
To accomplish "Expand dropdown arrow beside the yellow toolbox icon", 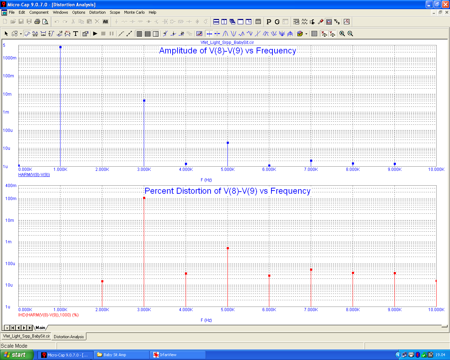I will click(307, 34).
